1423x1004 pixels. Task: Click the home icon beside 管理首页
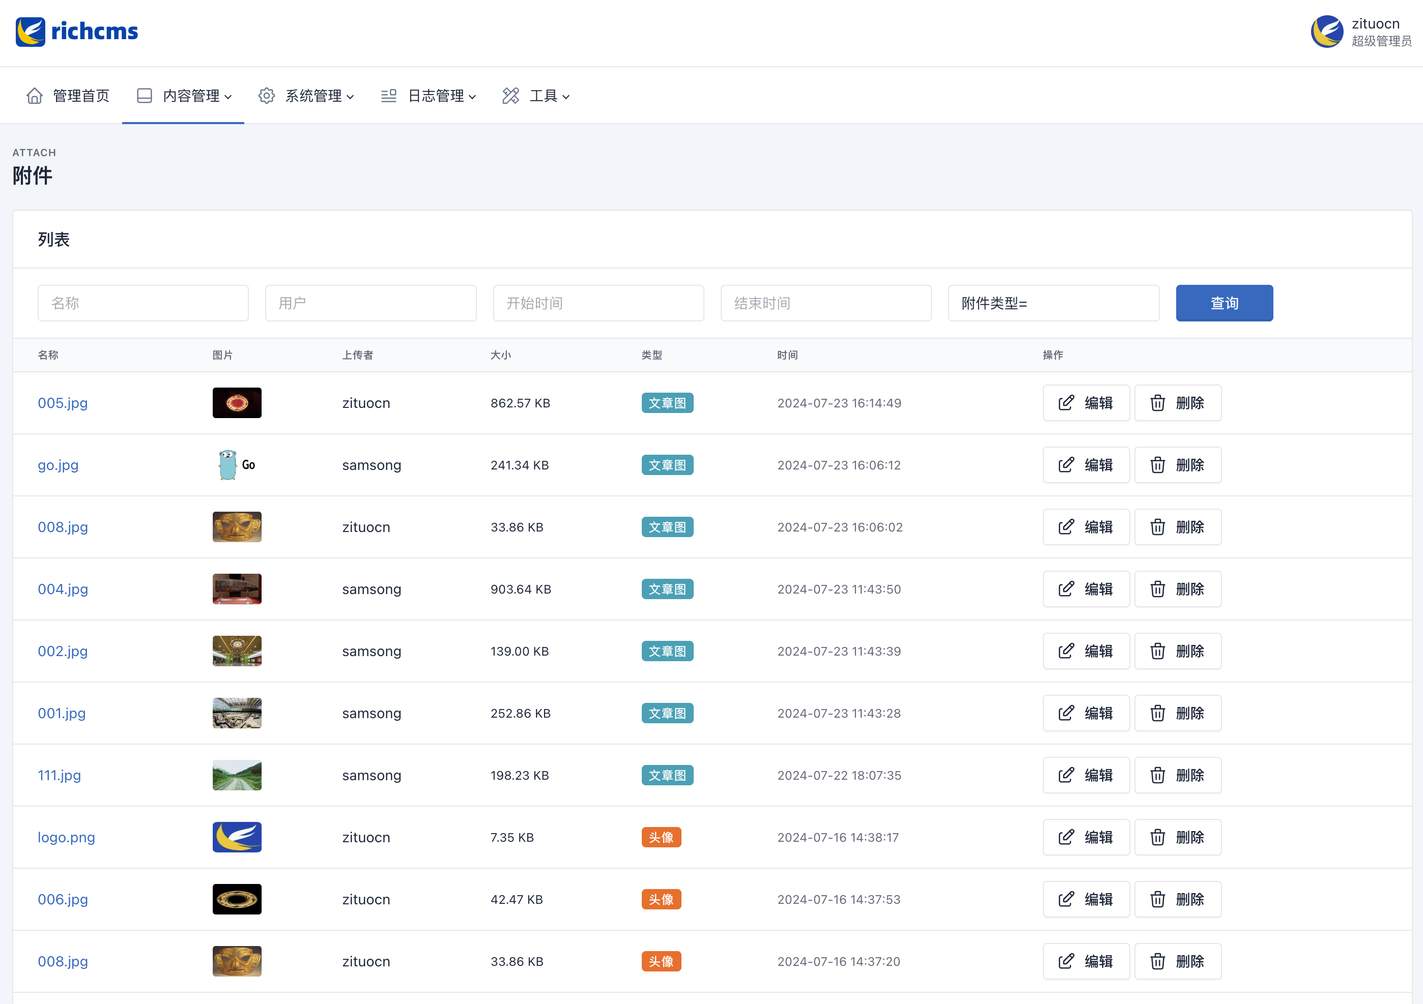(x=35, y=96)
